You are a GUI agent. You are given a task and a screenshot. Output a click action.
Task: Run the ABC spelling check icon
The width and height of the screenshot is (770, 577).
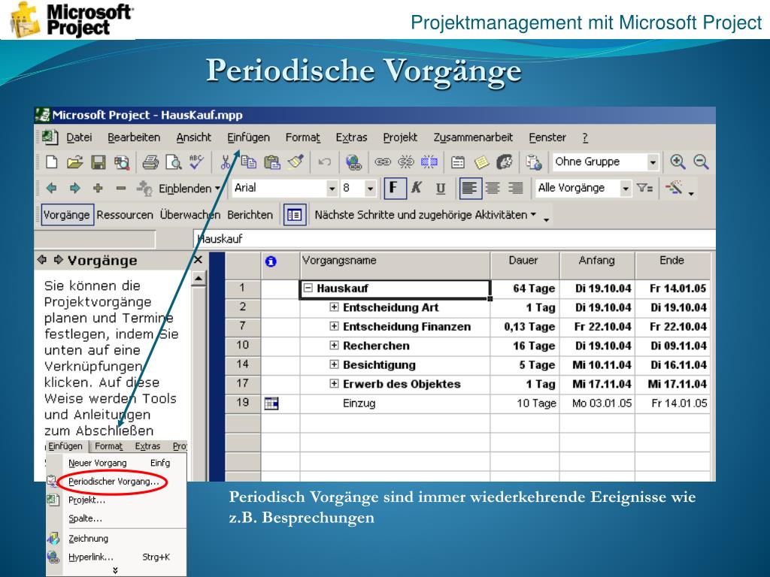(x=196, y=162)
